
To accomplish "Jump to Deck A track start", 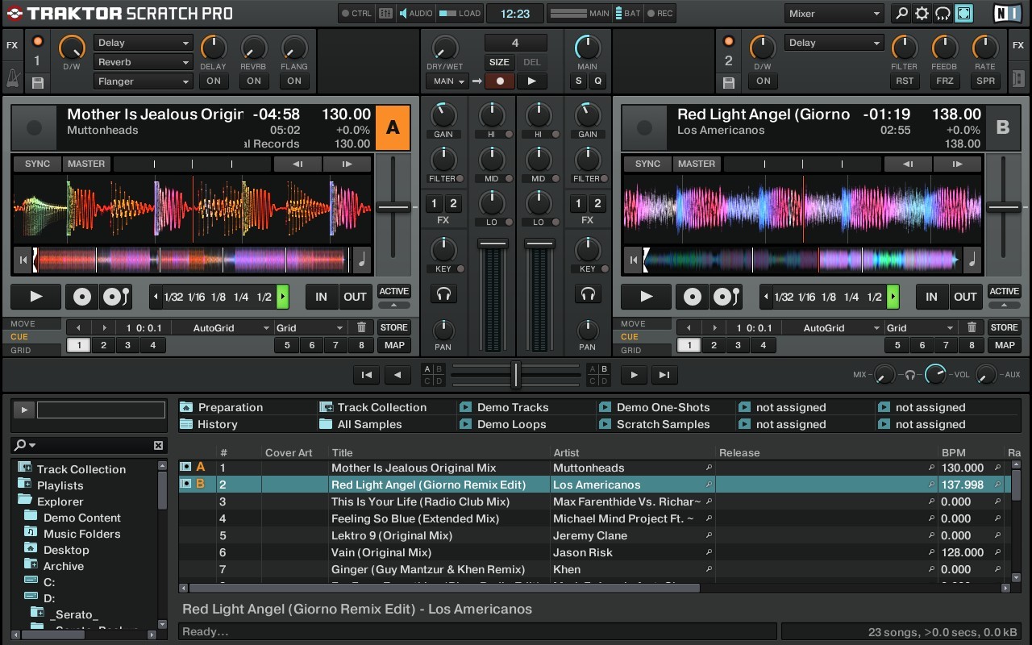I will [x=23, y=260].
